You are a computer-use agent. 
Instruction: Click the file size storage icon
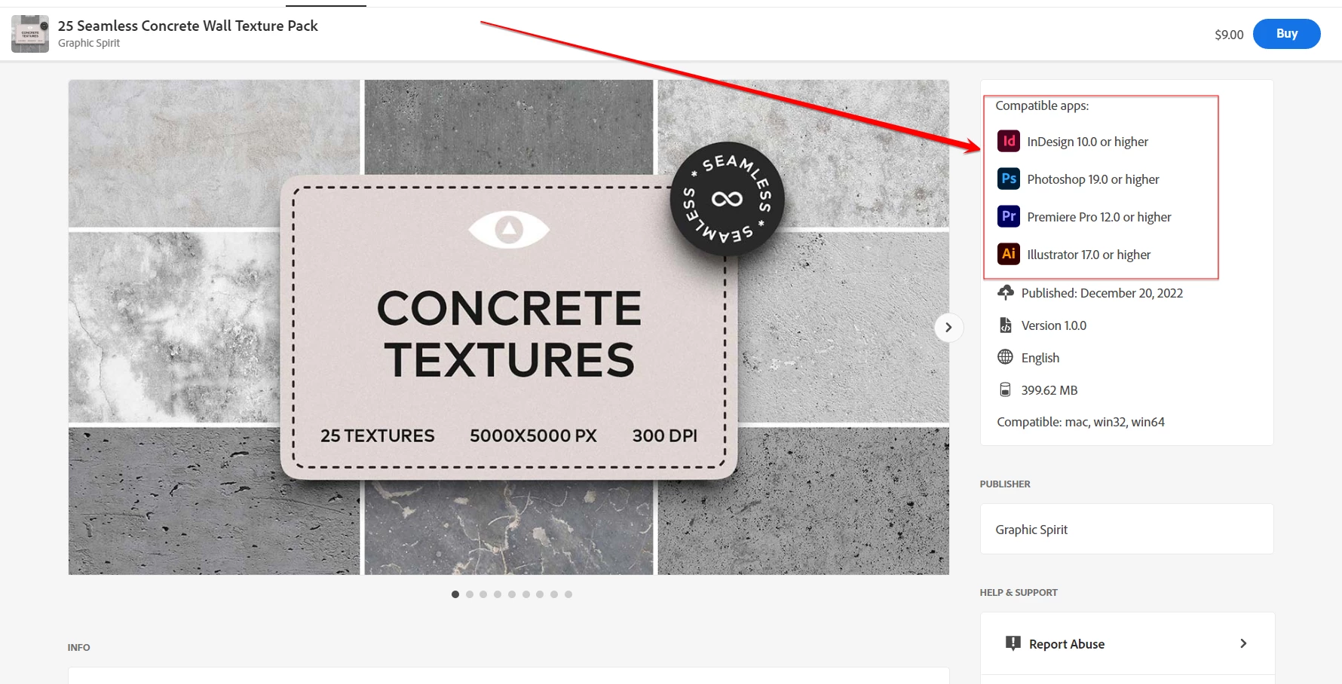1005,389
